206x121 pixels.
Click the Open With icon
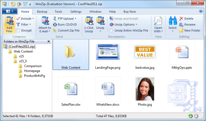tap(158, 21)
